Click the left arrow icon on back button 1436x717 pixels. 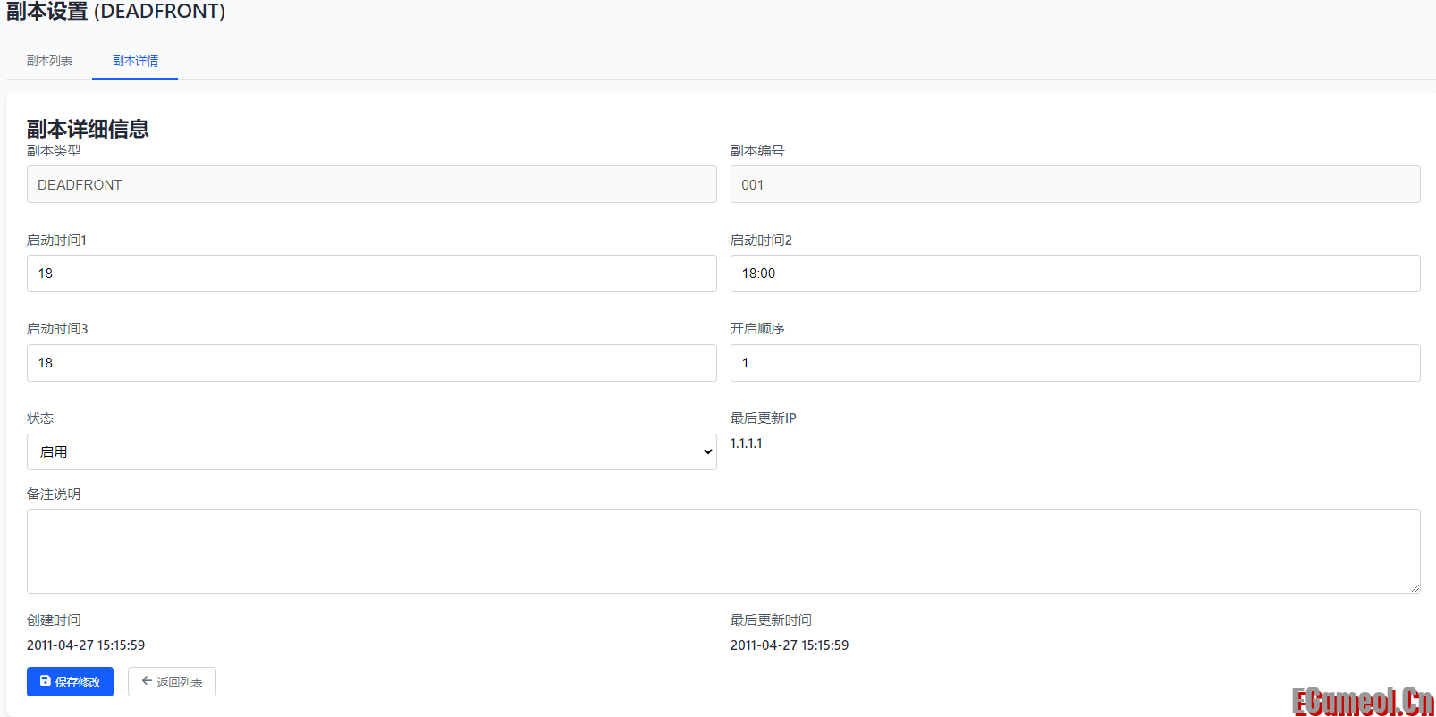point(147,681)
